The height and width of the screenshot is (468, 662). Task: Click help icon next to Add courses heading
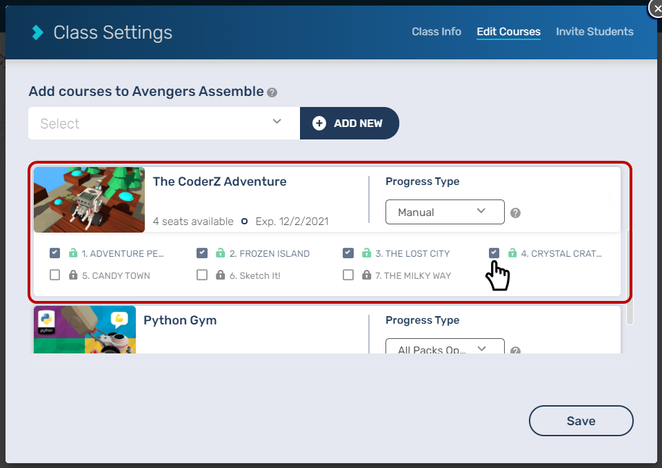[272, 92]
